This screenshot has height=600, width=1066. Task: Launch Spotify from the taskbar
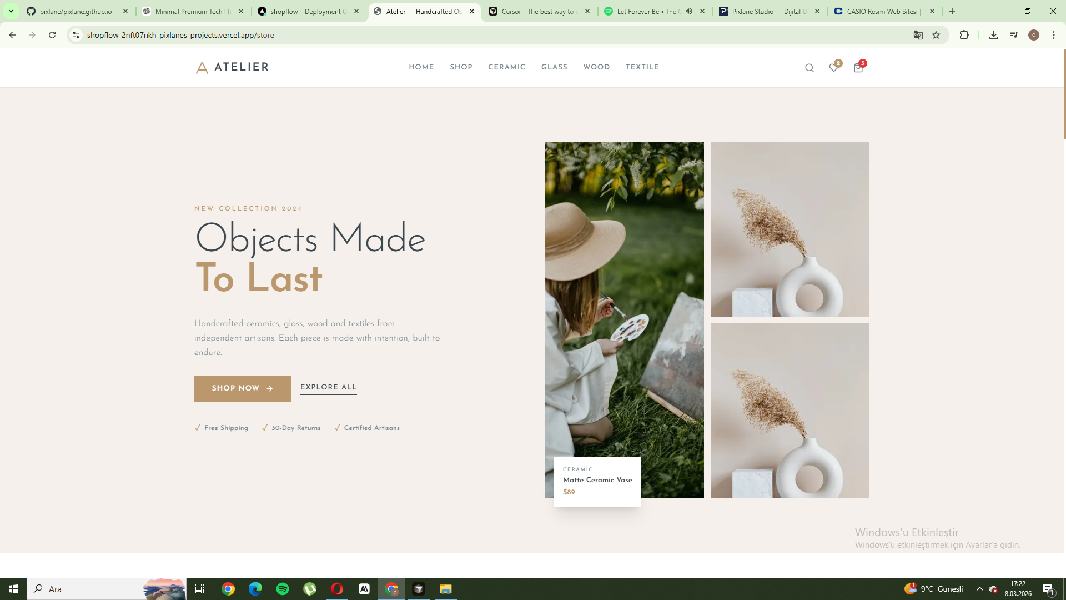tap(283, 589)
